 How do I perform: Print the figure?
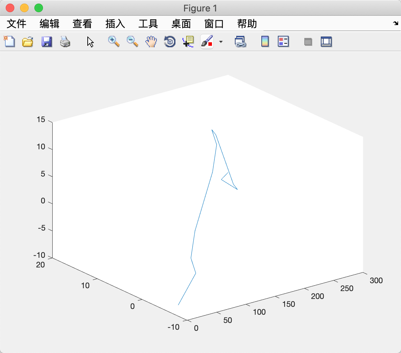(65, 42)
